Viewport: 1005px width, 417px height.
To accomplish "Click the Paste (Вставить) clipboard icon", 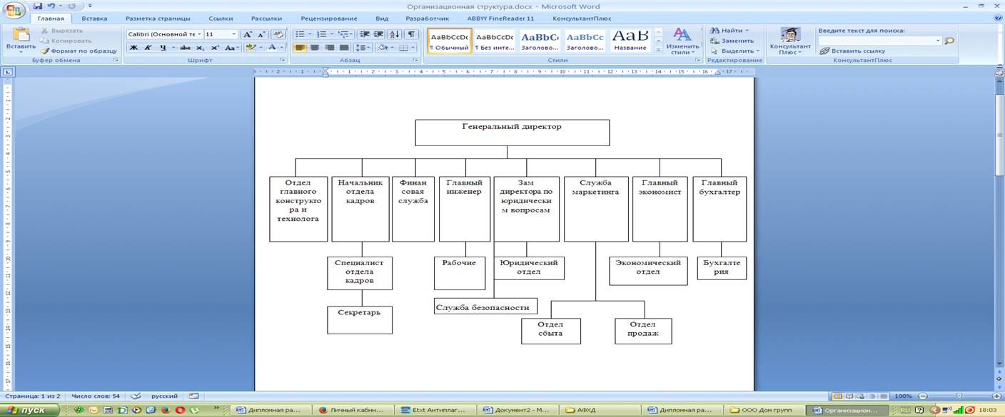I will pyautogui.click(x=21, y=37).
